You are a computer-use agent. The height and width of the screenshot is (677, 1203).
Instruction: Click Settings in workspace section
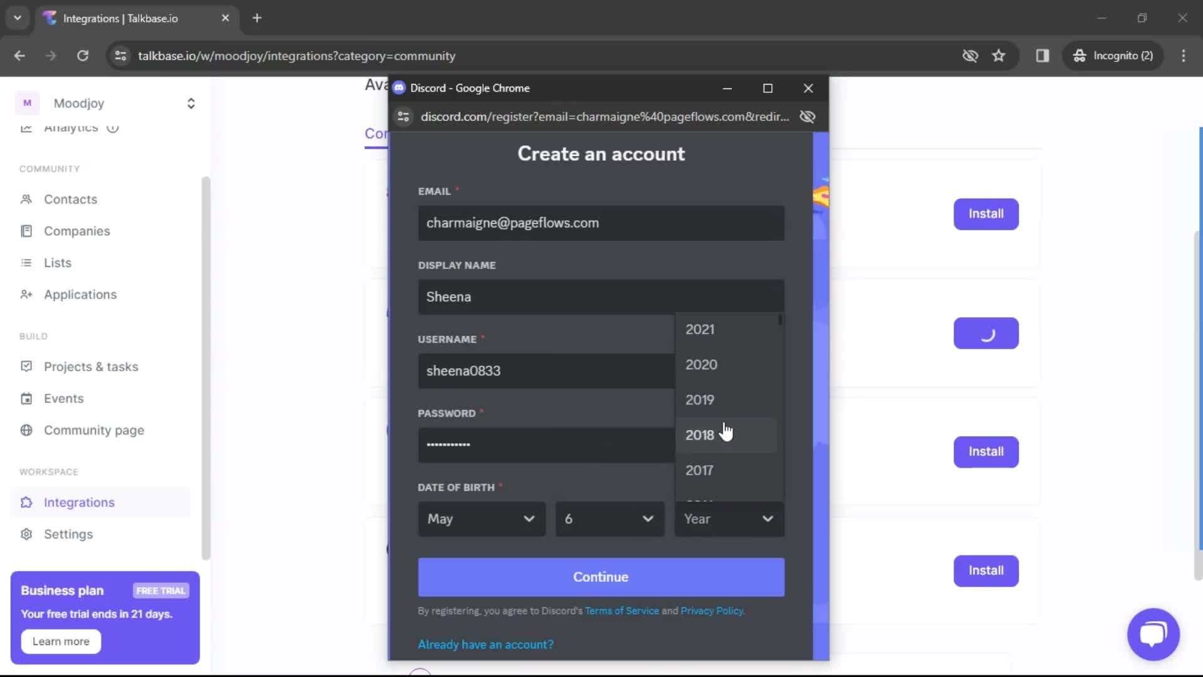pos(68,534)
